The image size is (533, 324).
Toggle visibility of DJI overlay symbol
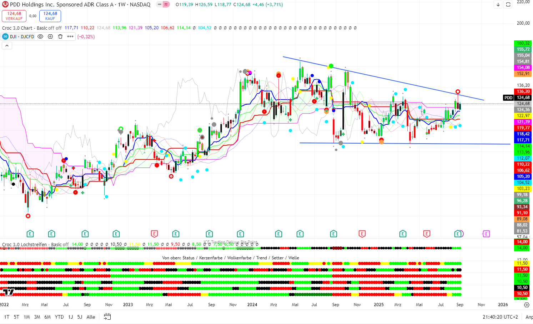[x=40, y=36]
